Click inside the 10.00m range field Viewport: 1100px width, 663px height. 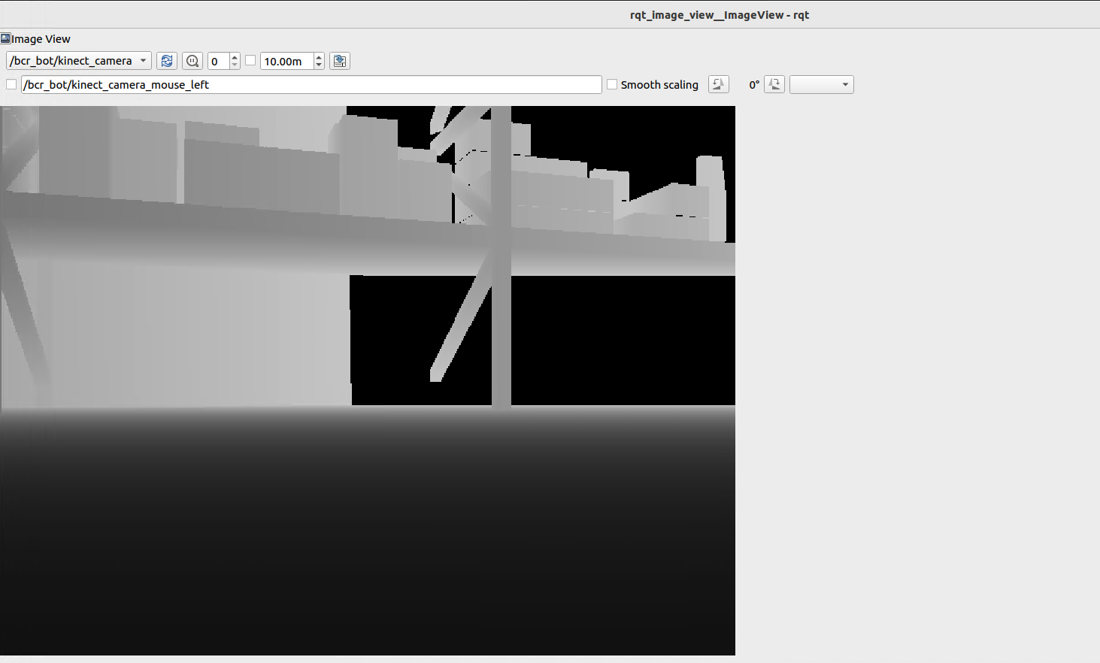(287, 61)
